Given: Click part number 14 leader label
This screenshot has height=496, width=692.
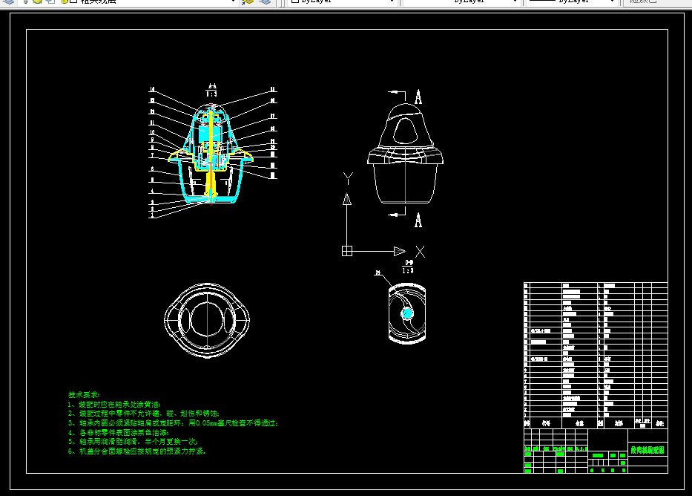Looking at the screenshot, I should (152, 90).
